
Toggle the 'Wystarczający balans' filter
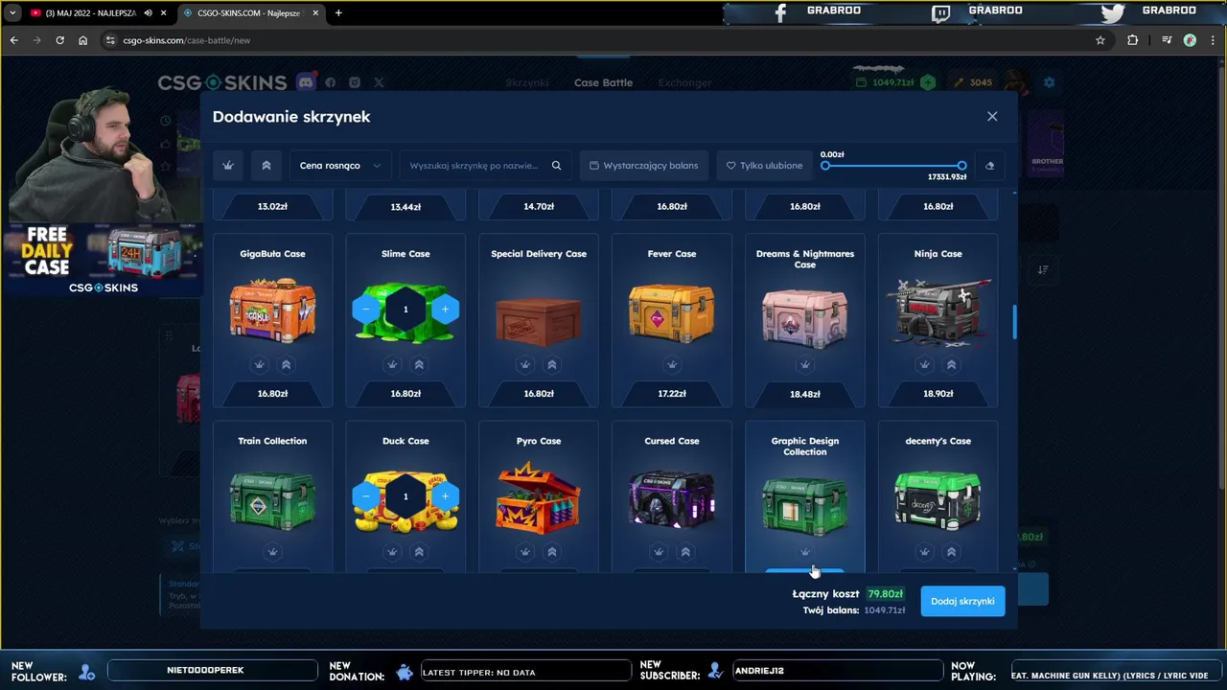pyautogui.click(x=644, y=166)
